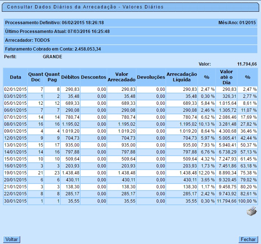Select the Arrecadação Líquida column header
261x244 pixels.
point(182,77)
